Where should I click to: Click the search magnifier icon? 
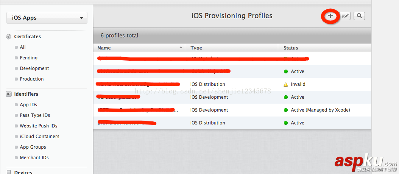[x=359, y=16]
